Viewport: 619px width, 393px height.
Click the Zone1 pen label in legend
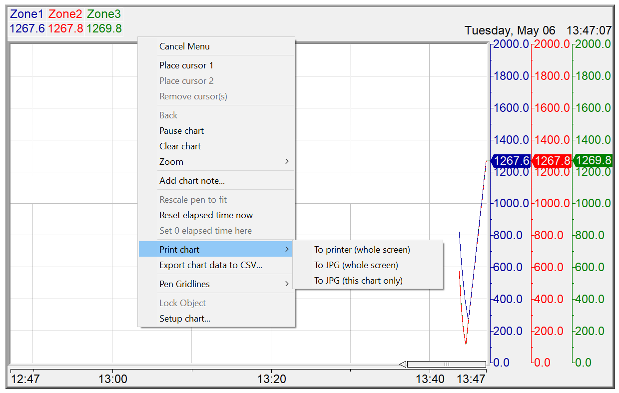tap(26, 14)
